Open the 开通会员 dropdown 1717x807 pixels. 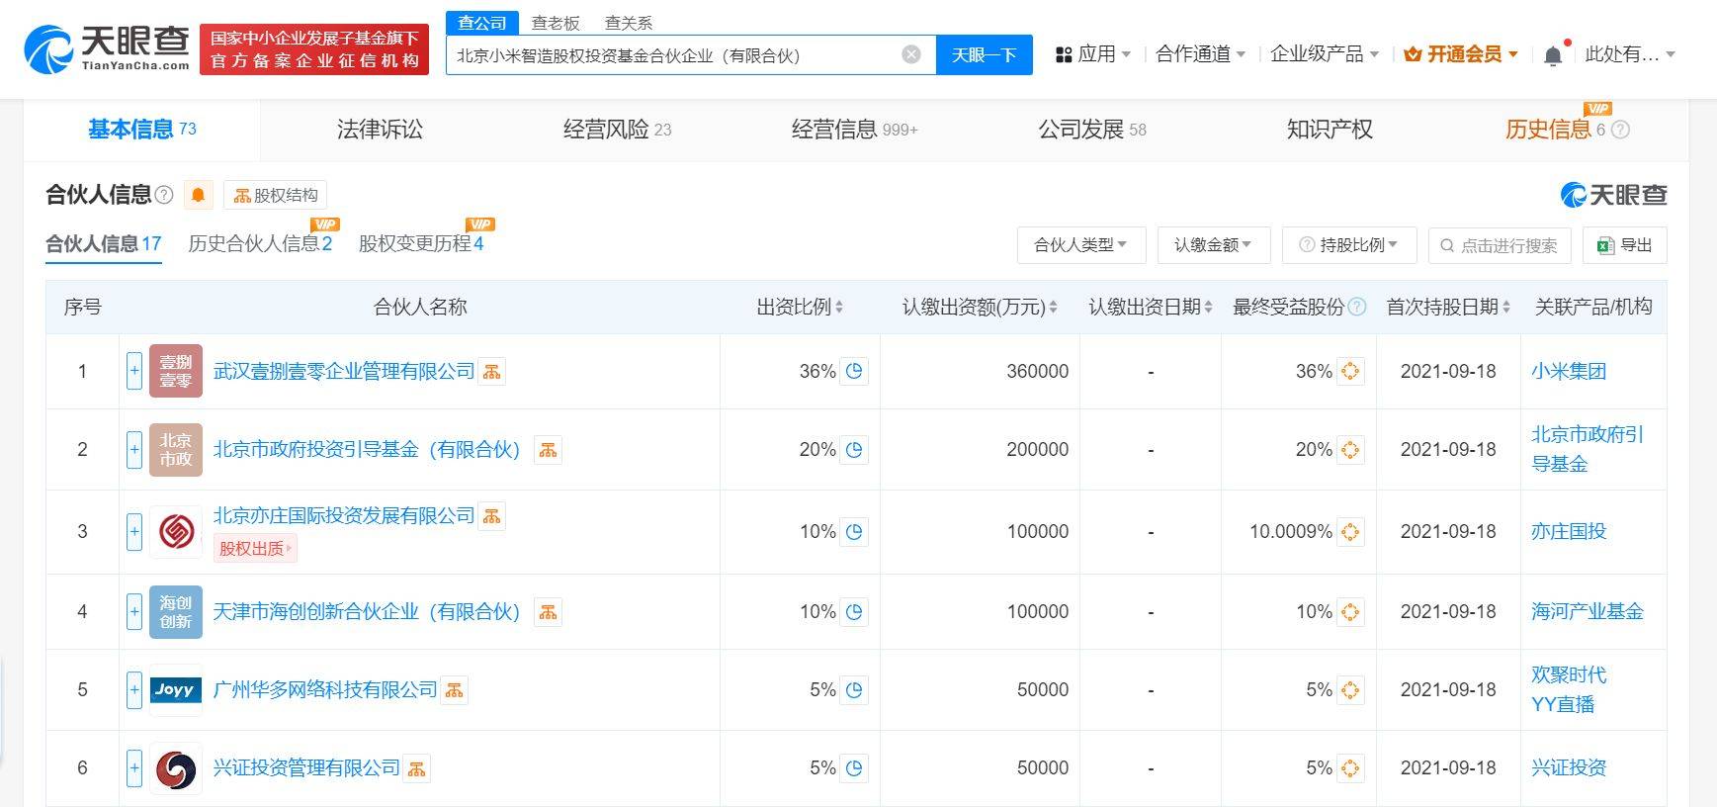tap(1461, 54)
